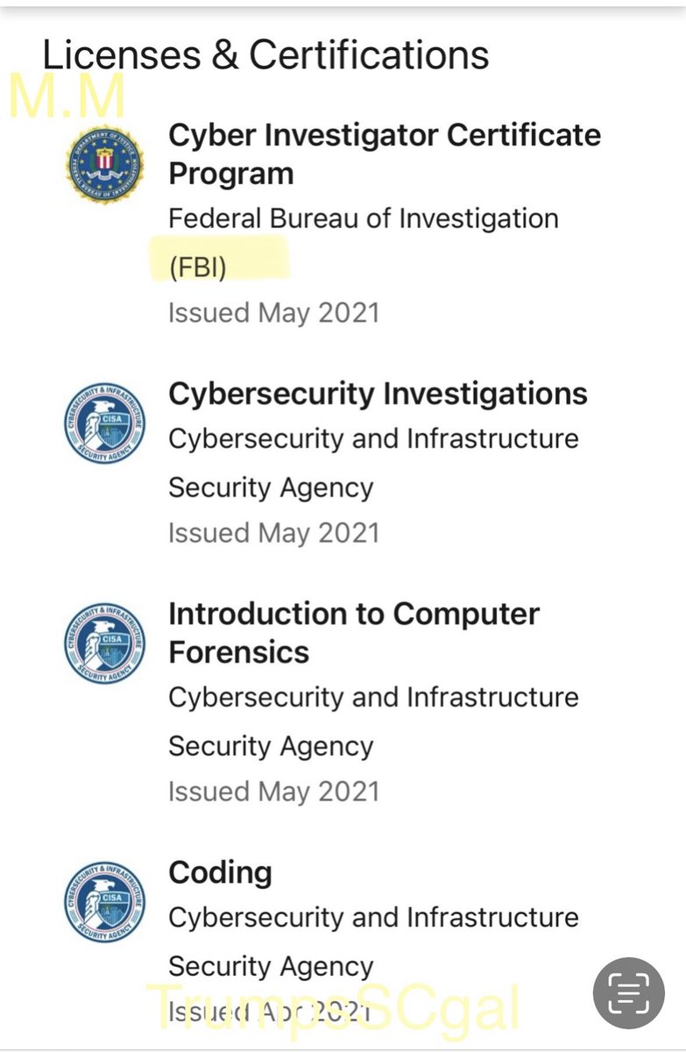Viewport: 686px width, 1052px height.
Task: Open the Cyber Investigator Certificate Program entry
Action: 384,154
